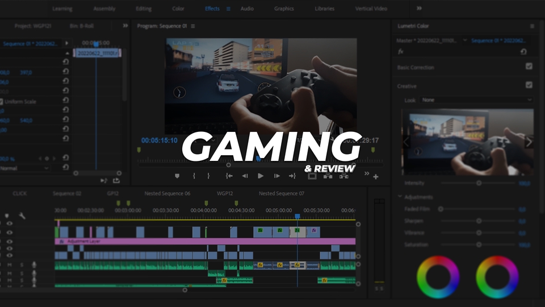The height and width of the screenshot is (307, 545).
Task: Open the Sequence 02 timeline tab
Action: 67,193
